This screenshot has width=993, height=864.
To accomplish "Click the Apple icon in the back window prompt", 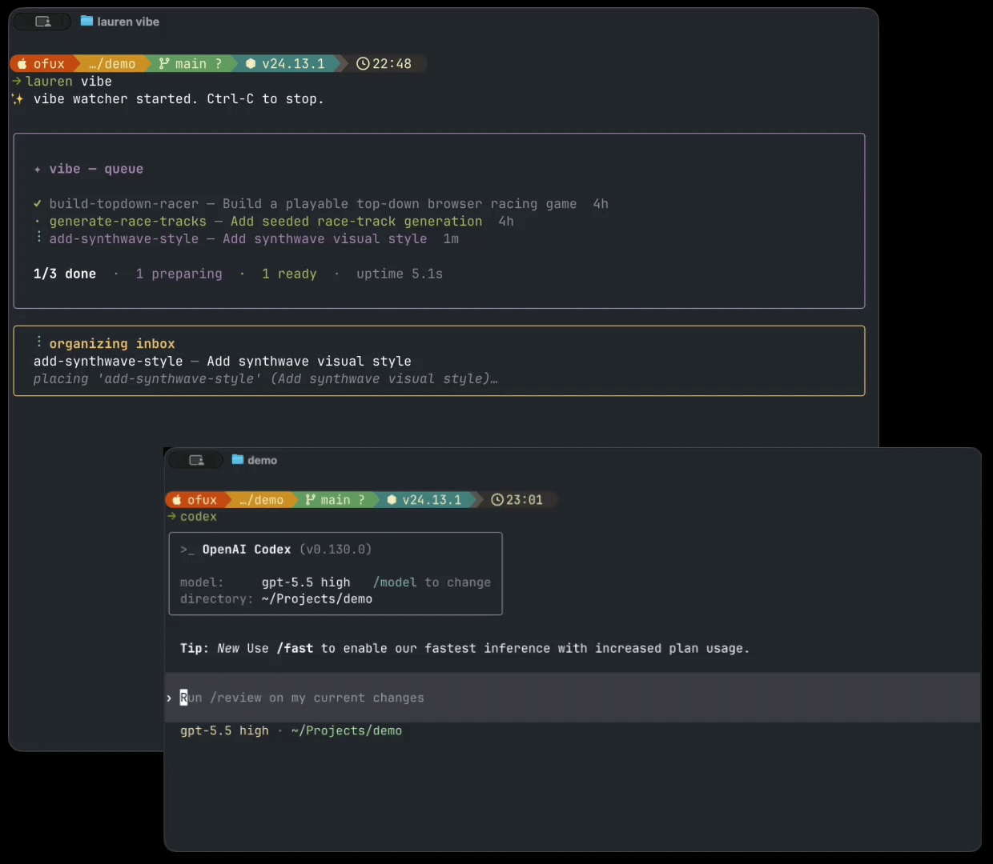I will coord(22,64).
